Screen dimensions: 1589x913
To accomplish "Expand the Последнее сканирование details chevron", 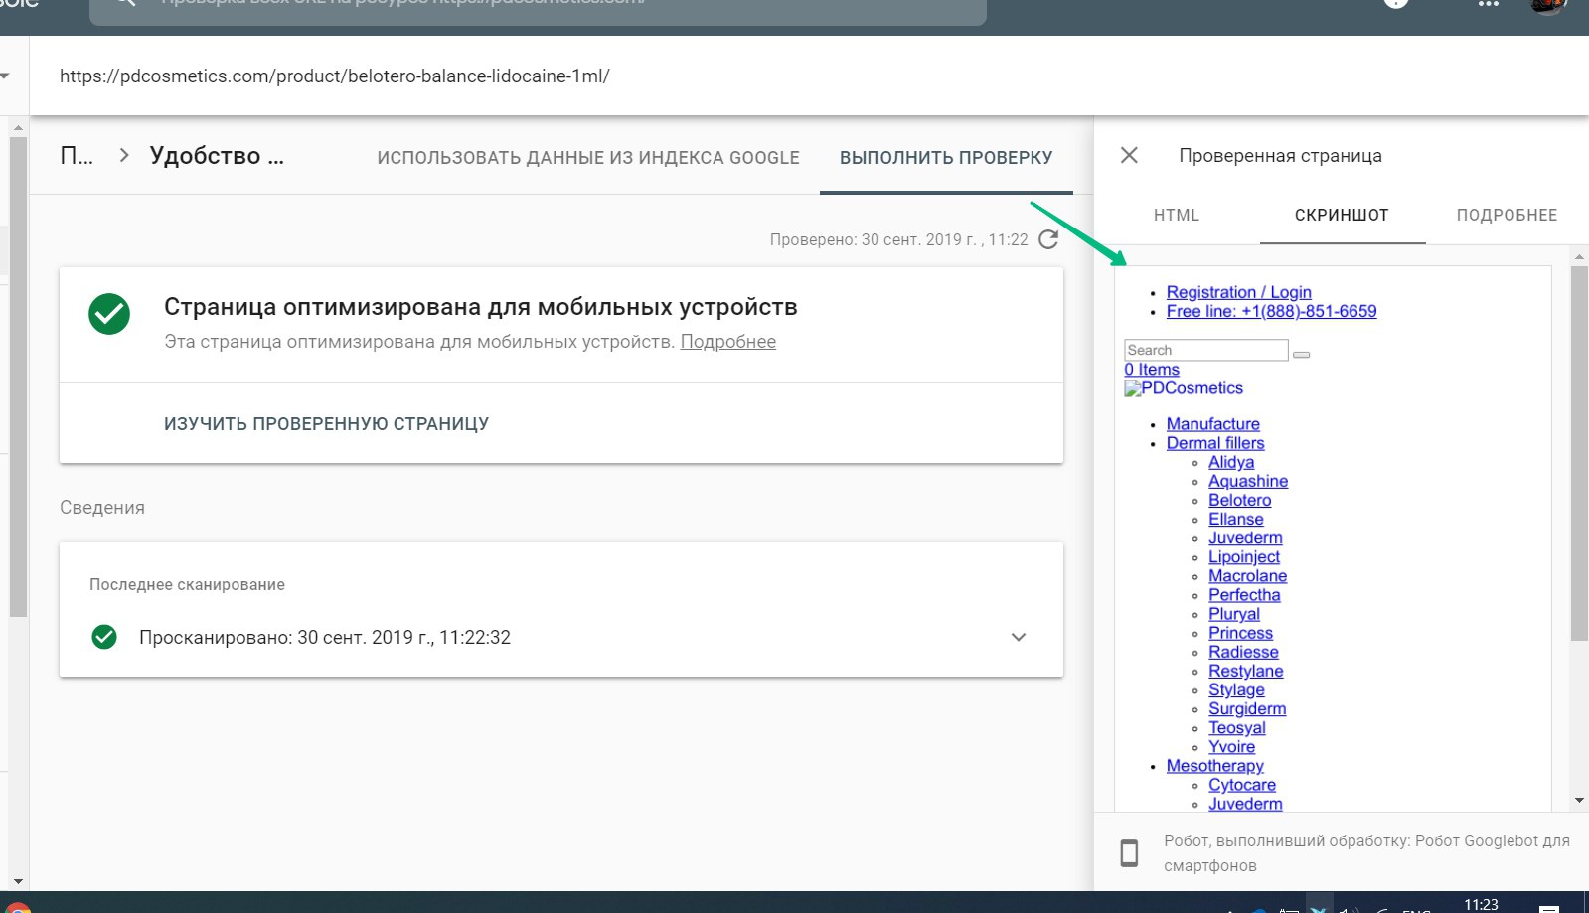I will pyautogui.click(x=1019, y=637).
